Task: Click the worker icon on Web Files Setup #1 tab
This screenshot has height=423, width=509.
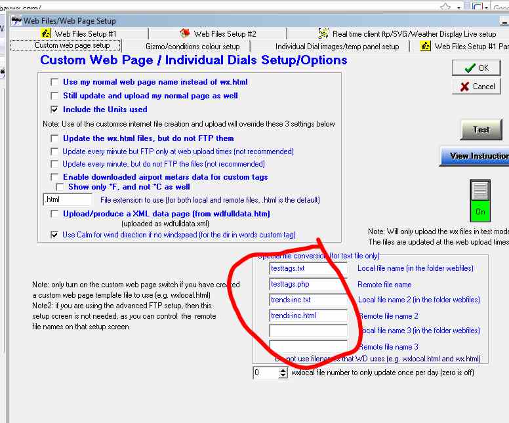Action: tap(45, 33)
